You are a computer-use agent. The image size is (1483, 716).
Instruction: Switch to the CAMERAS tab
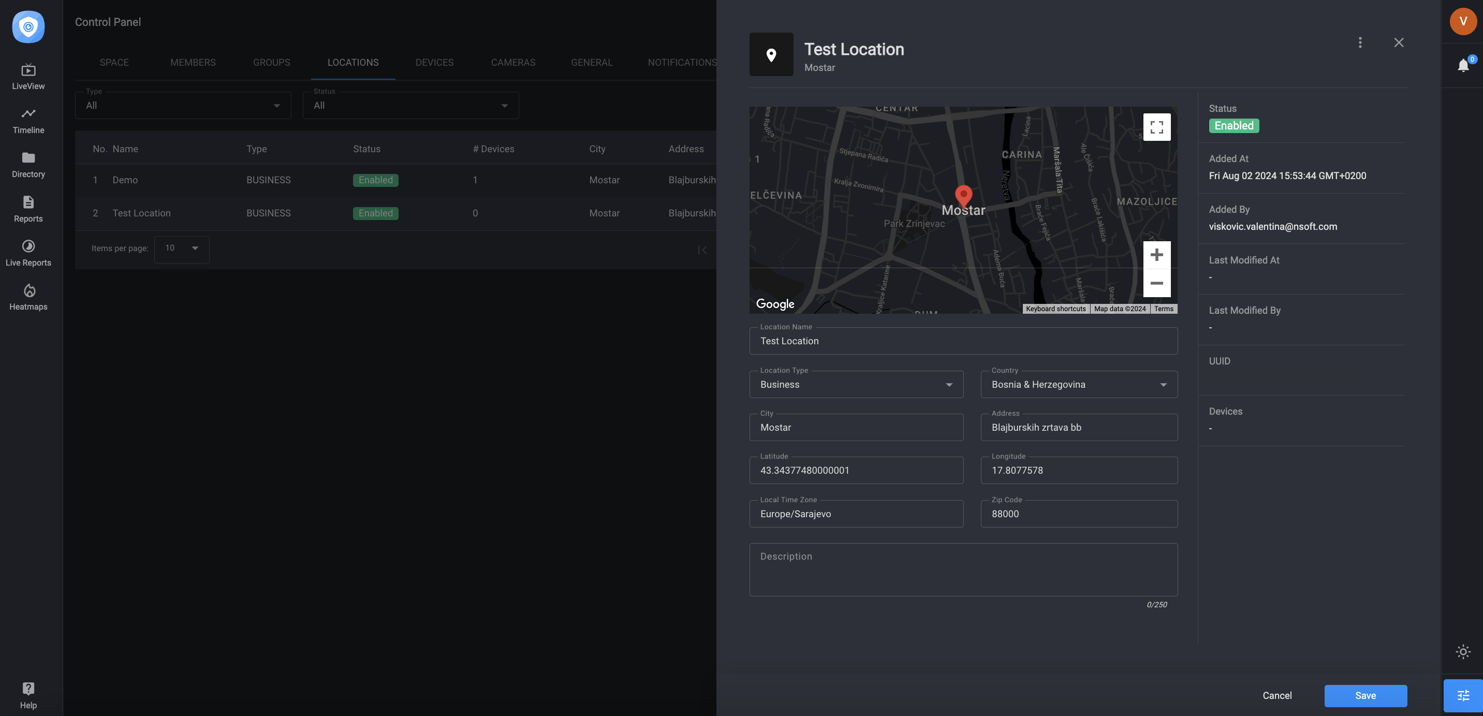coord(513,62)
